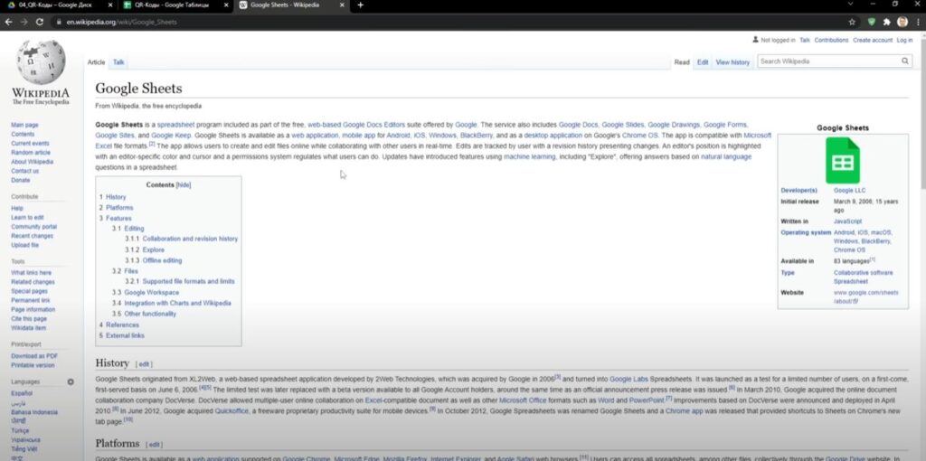Image resolution: width=926 pixels, height=461 pixels.
Task: Open the Create account link
Action: pos(873,40)
